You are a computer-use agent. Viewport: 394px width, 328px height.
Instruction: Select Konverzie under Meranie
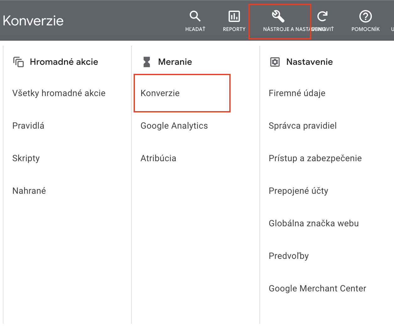tap(160, 93)
